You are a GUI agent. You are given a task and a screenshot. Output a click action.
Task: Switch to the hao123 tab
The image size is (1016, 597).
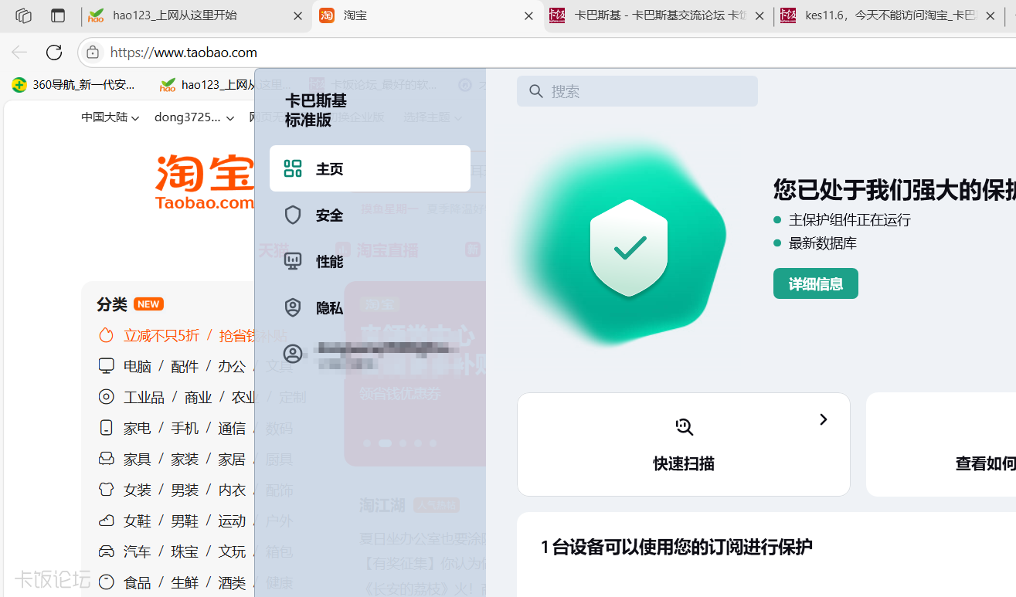click(195, 15)
